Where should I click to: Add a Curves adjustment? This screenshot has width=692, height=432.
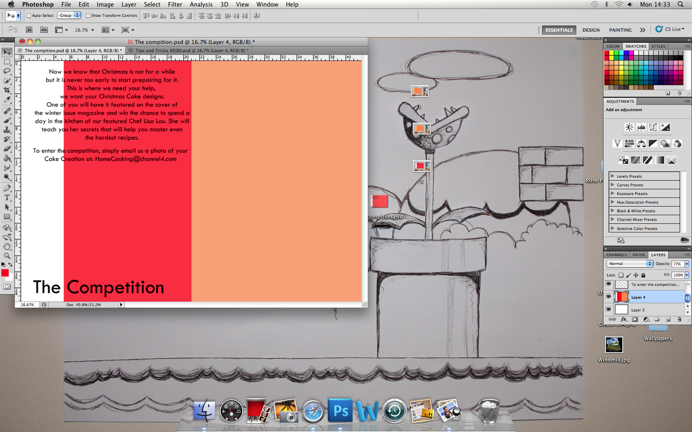tap(654, 127)
